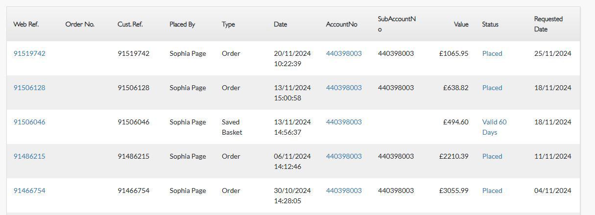
Task: Sort by the Web Ref. column header
Action: (26, 24)
